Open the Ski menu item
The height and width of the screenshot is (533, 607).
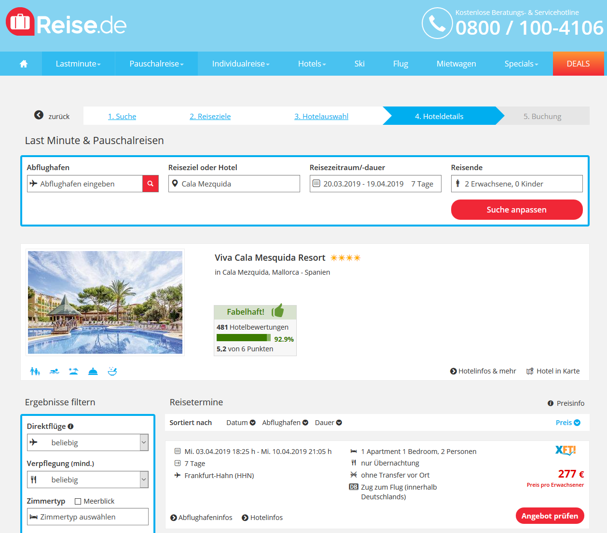tap(359, 64)
